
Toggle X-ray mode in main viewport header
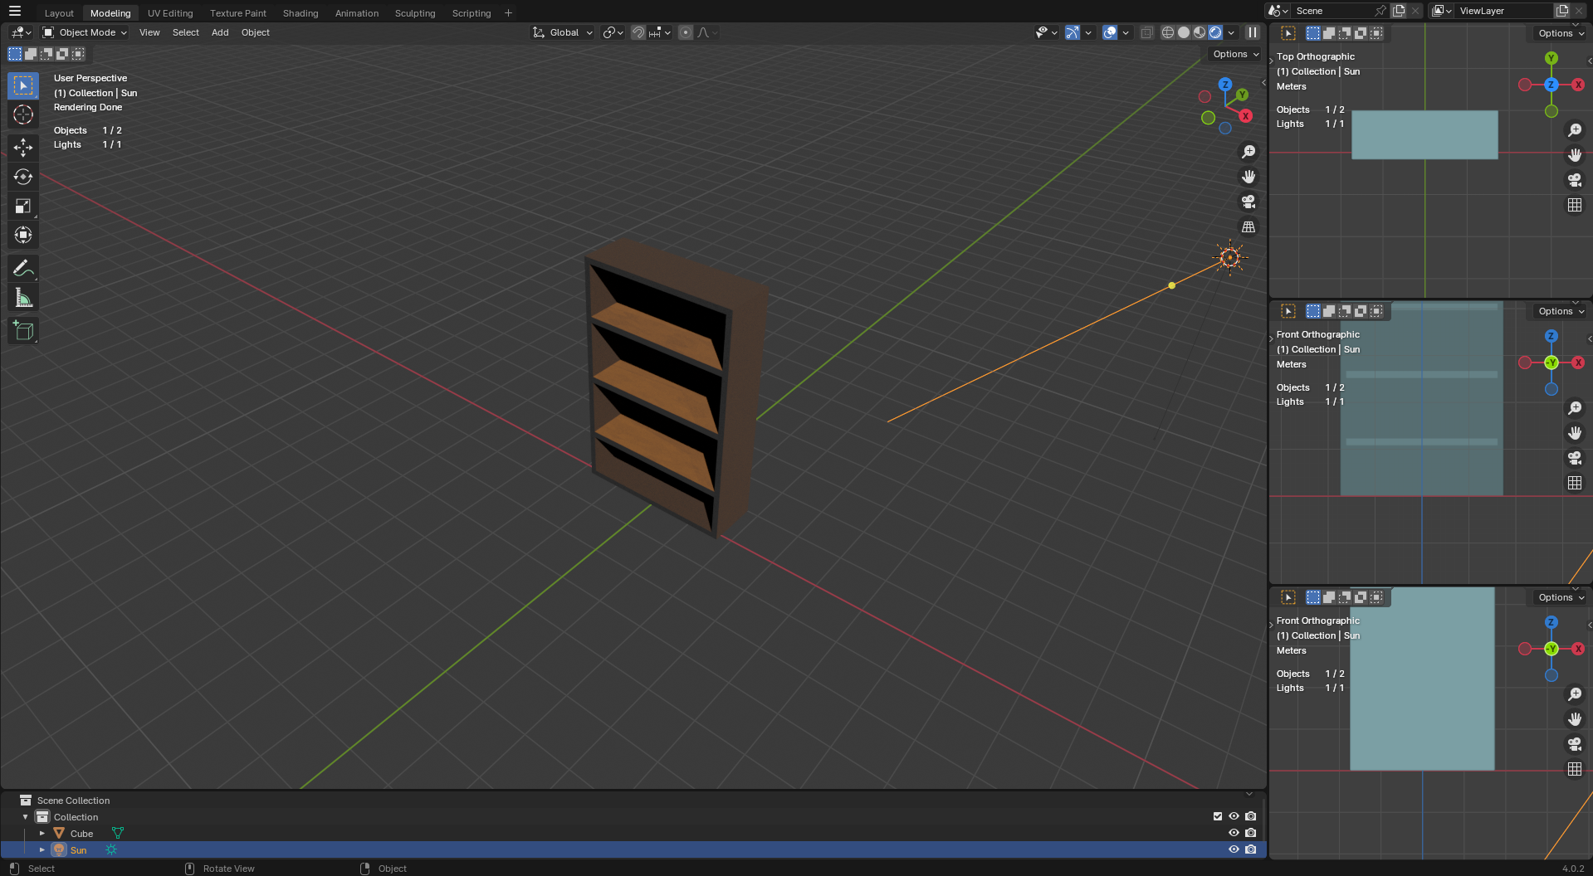pyautogui.click(x=1146, y=32)
